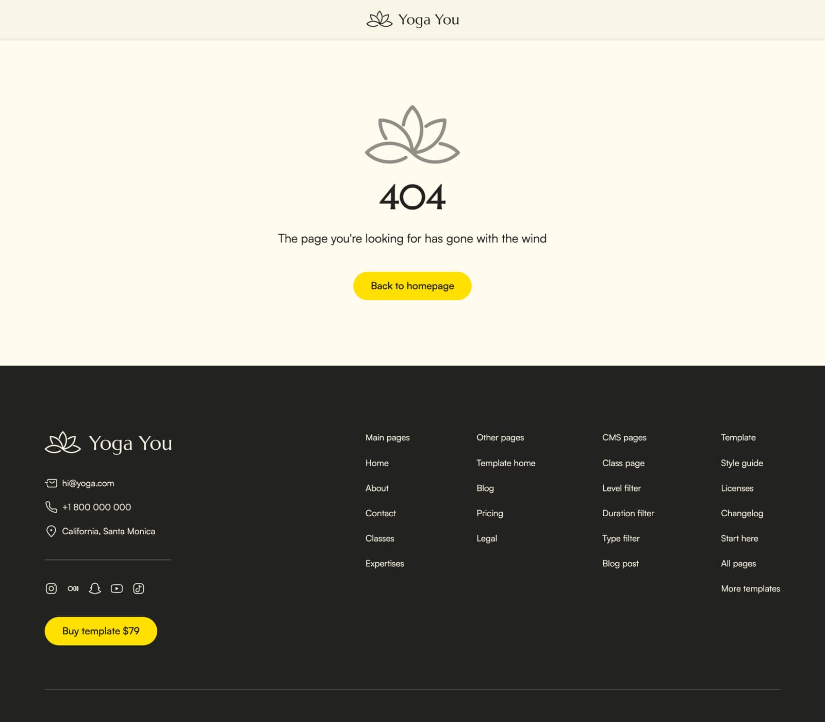Go to the Classes footer link
Image resolution: width=825 pixels, height=722 pixels.
click(379, 538)
